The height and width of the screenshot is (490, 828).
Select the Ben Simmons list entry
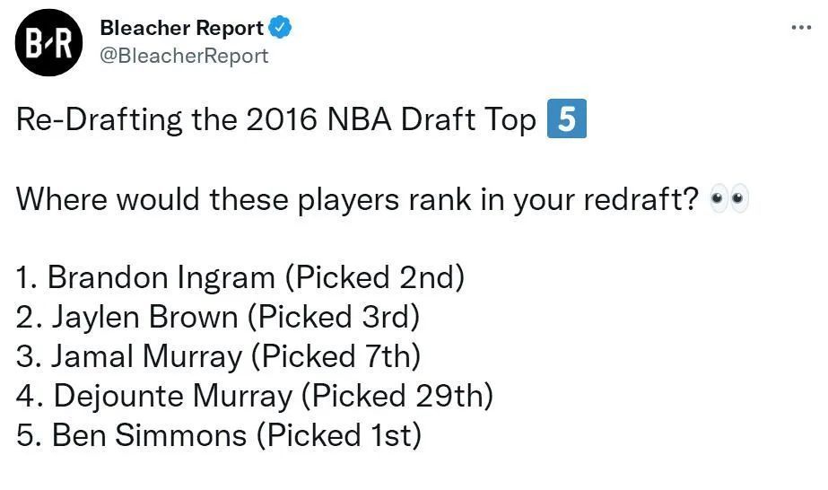click(x=219, y=435)
